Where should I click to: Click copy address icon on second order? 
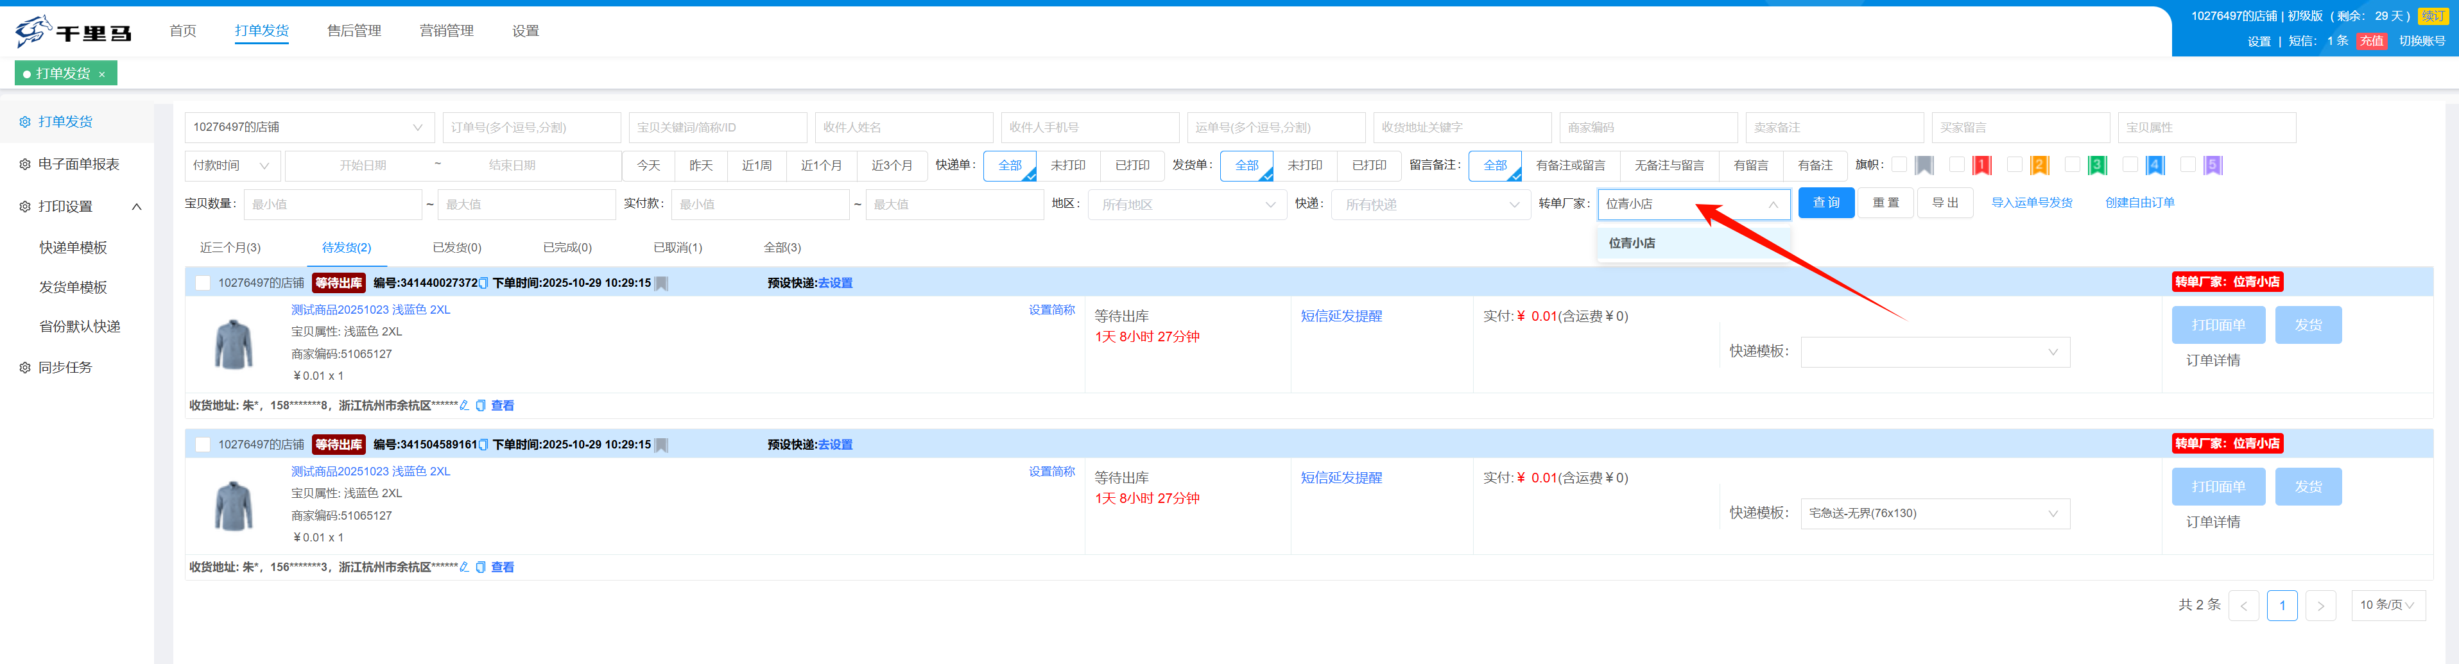point(480,568)
